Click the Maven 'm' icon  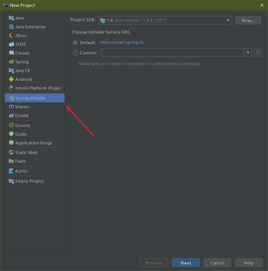[x=11, y=107]
